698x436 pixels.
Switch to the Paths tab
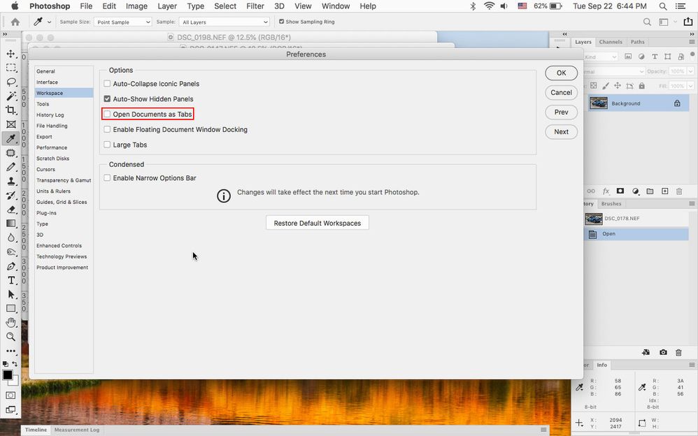pyautogui.click(x=637, y=42)
